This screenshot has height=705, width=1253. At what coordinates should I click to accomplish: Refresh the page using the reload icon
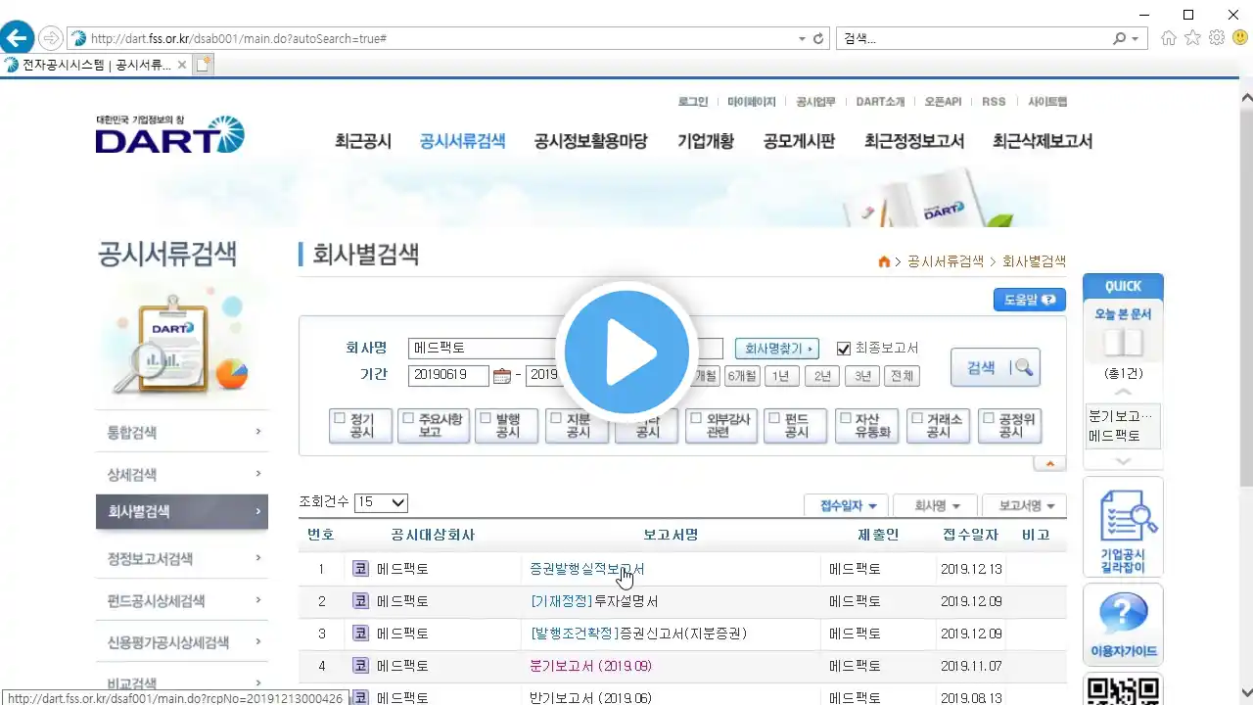[818, 38]
